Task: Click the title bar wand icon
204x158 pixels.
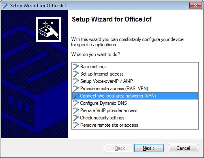Action: tap(5, 6)
